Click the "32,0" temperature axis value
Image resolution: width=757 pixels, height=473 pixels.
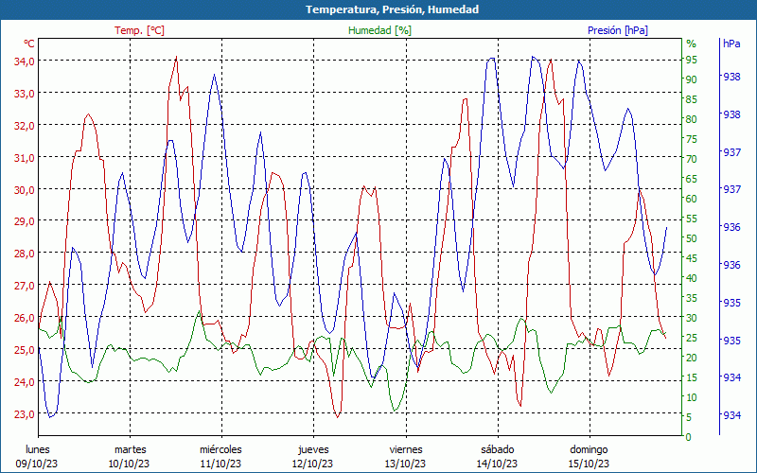(x=24, y=126)
